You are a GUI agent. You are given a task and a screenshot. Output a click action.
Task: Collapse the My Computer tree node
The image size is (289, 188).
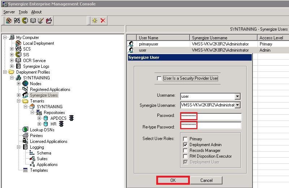pyautogui.click(x=5, y=37)
